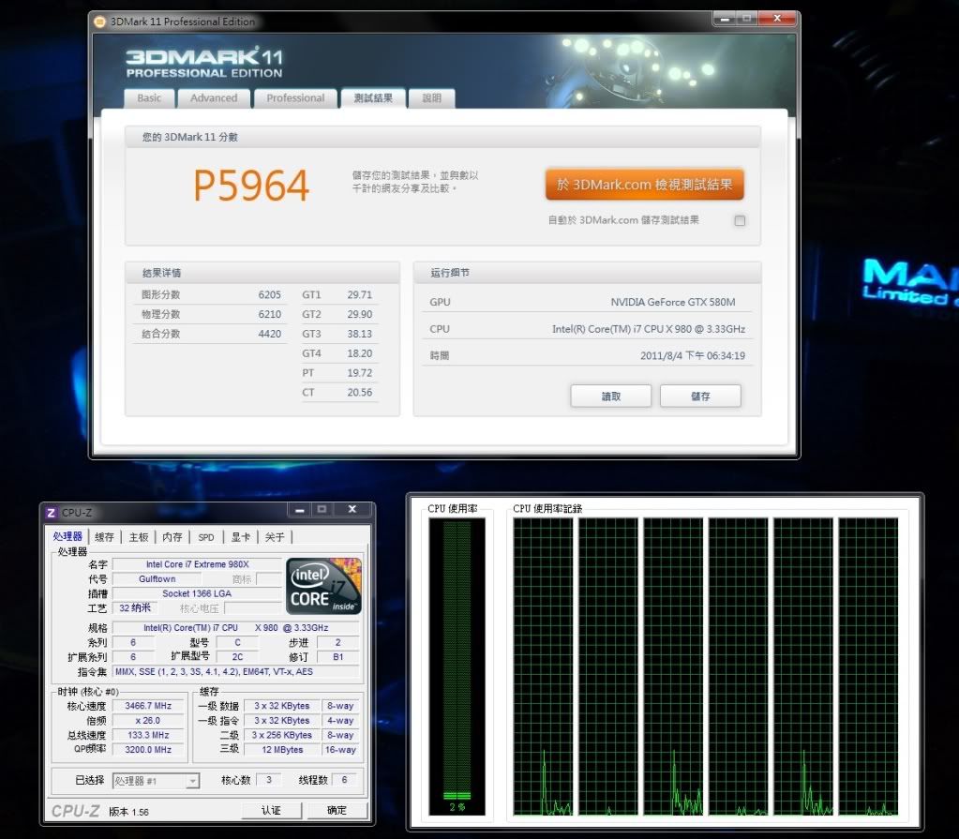Click the P5964 score text
The width and height of the screenshot is (959, 839).
point(251,186)
